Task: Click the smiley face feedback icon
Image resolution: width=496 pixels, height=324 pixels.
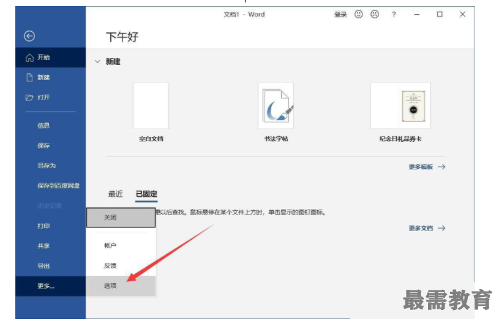Action: [358, 14]
